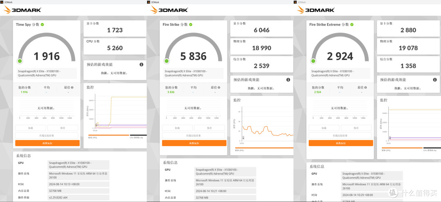Open the 预估的游戏效能 info icon in the Fire Strike Extreme window
The height and width of the screenshot is (202, 441).
435,80
